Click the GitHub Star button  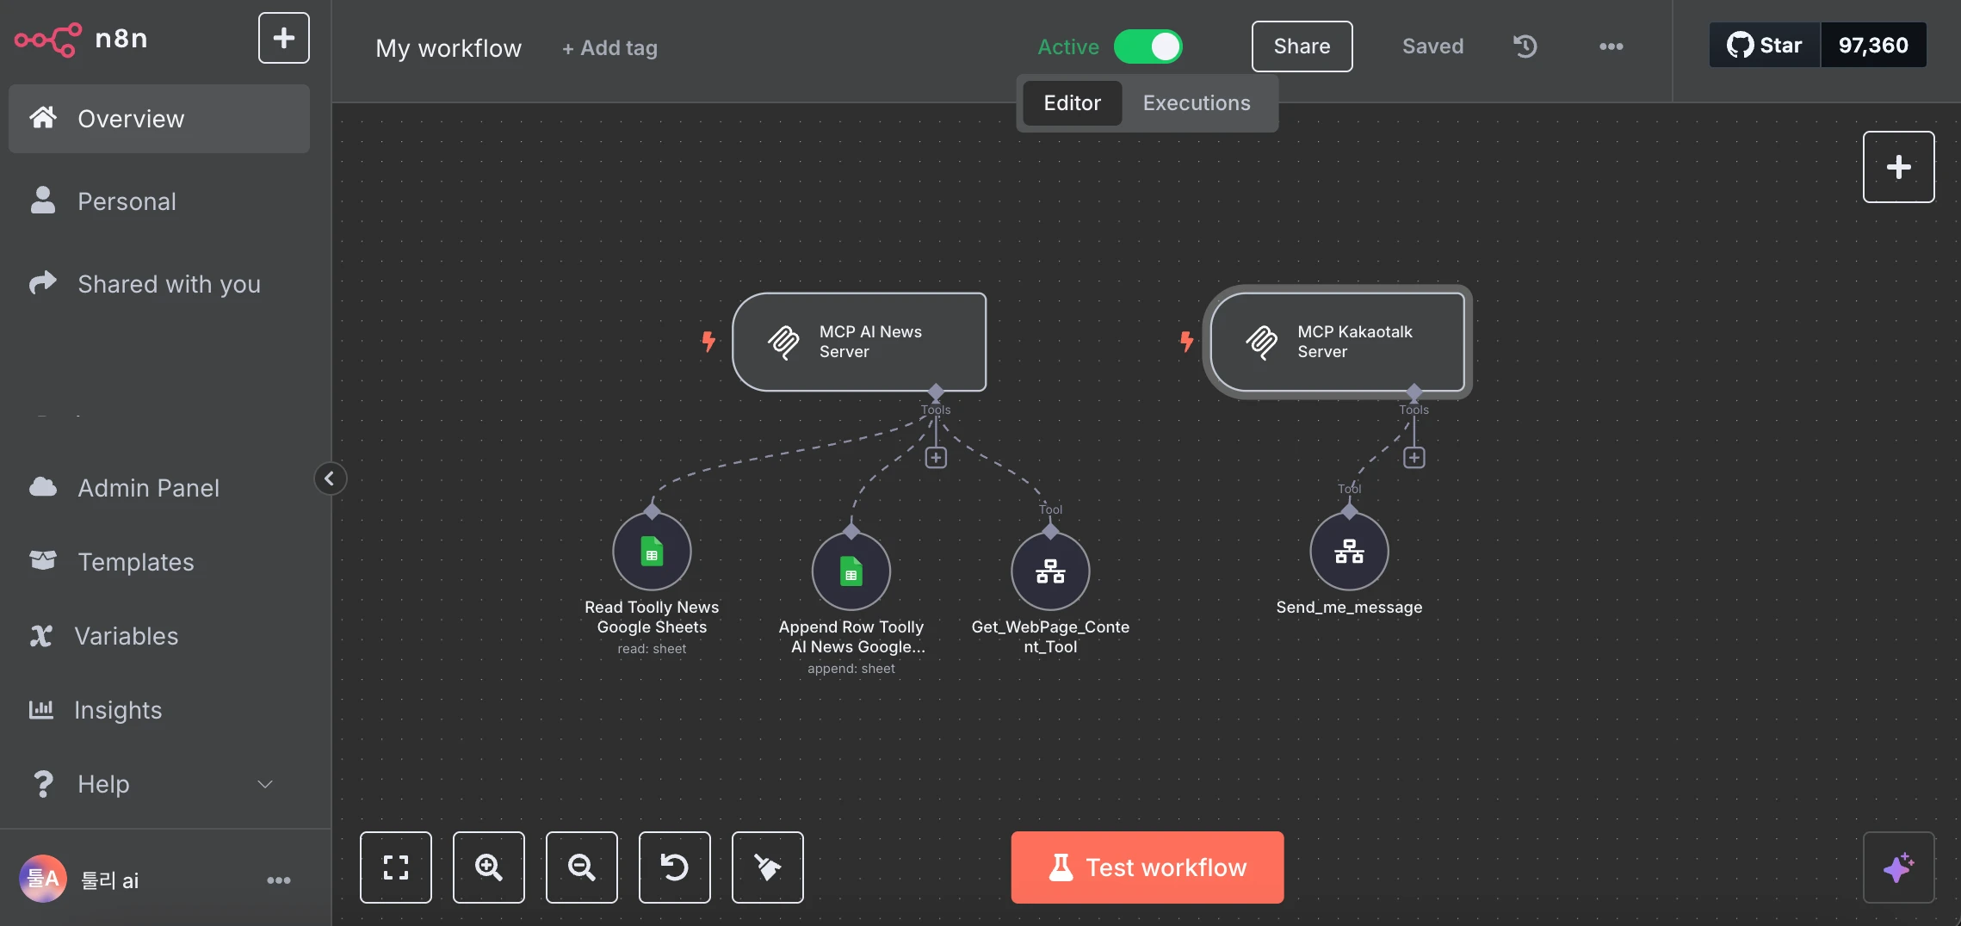coord(1765,45)
